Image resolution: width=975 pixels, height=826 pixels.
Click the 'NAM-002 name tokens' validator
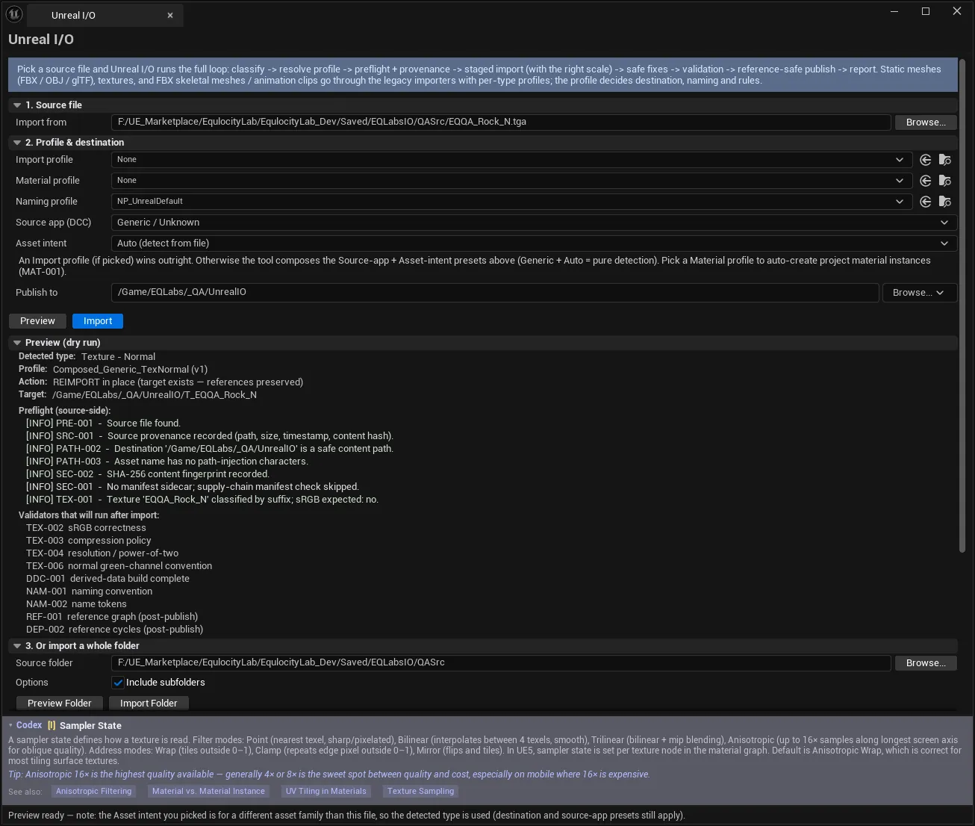[76, 604]
